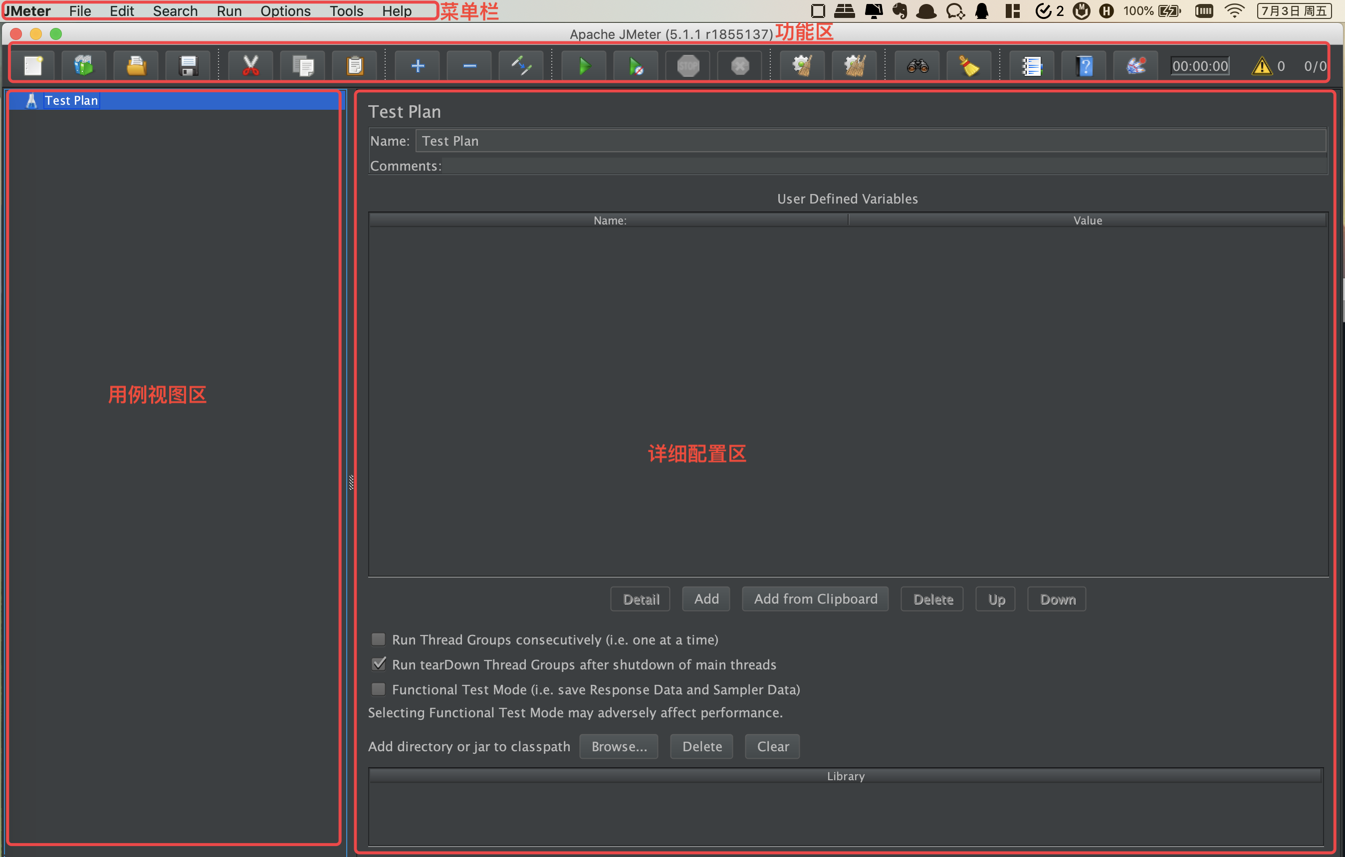
Task: Start the test with green play
Action: (x=584, y=66)
